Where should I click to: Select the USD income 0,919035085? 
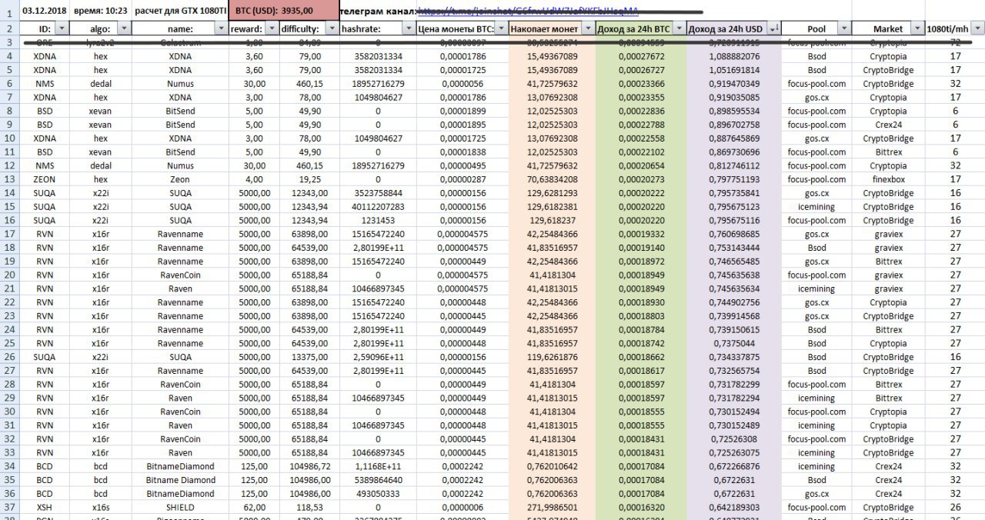(x=733, y=98)
